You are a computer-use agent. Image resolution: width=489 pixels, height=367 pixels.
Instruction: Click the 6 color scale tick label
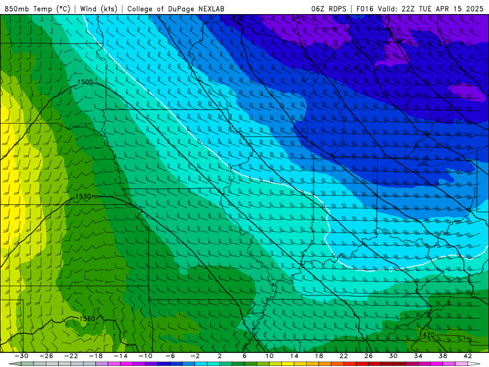pyautogui.click(x=244, y=356)
